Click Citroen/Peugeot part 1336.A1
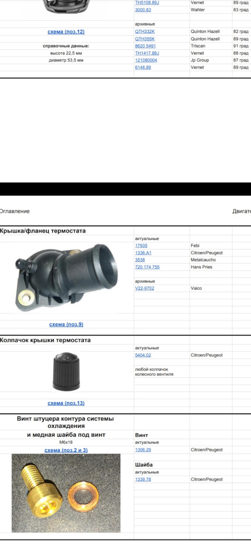This screenshot has height=545, width=251. click(x=143, y=253)
